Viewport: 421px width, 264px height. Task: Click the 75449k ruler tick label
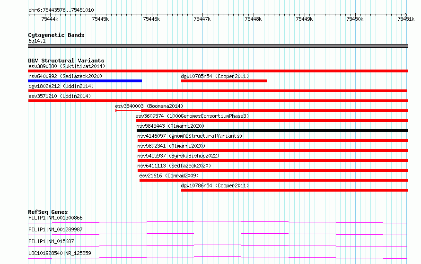click(x=304, y=19)
